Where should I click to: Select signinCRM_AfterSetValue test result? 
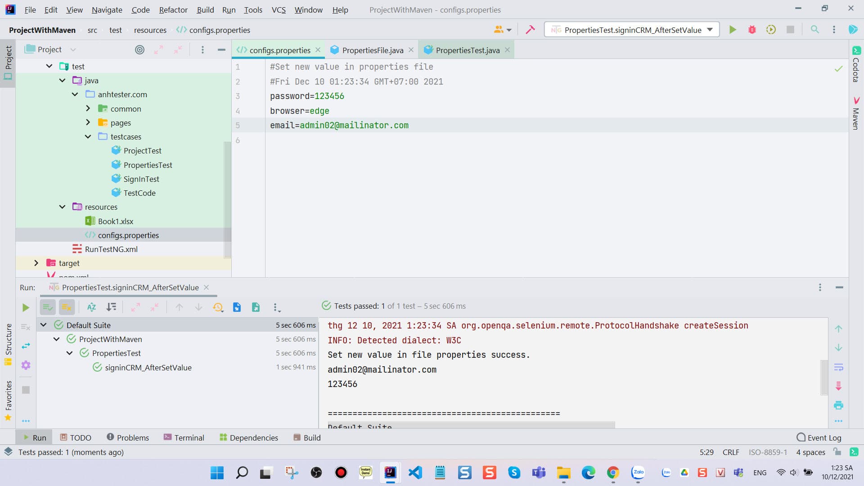148,367
